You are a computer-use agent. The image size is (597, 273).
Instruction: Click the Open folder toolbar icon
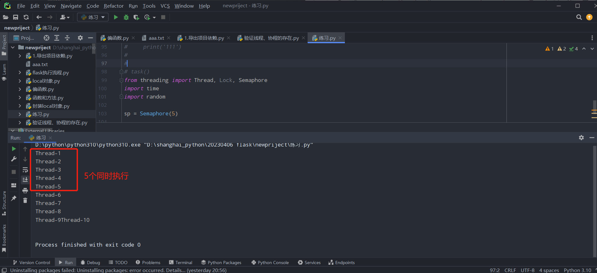pos(6,17)
